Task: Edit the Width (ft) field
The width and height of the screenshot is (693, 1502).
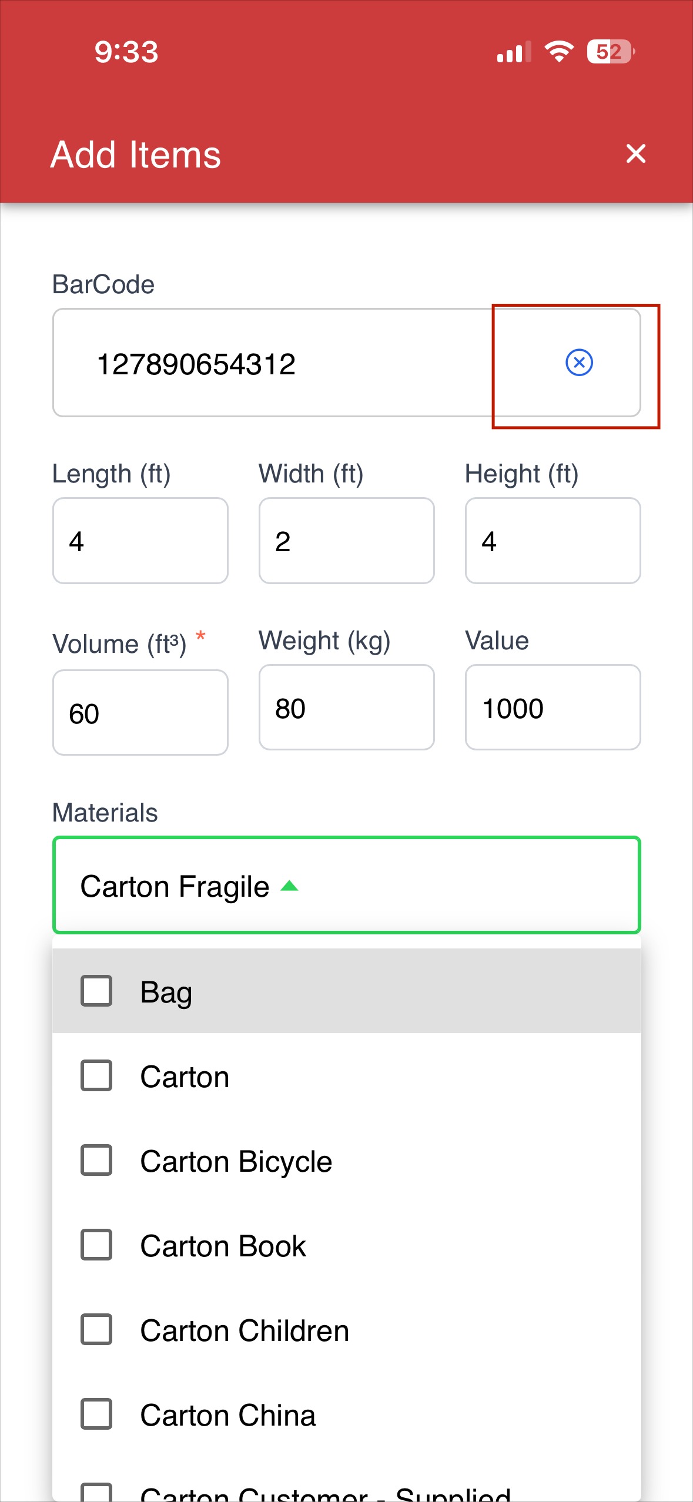Action: pos(346,541)
